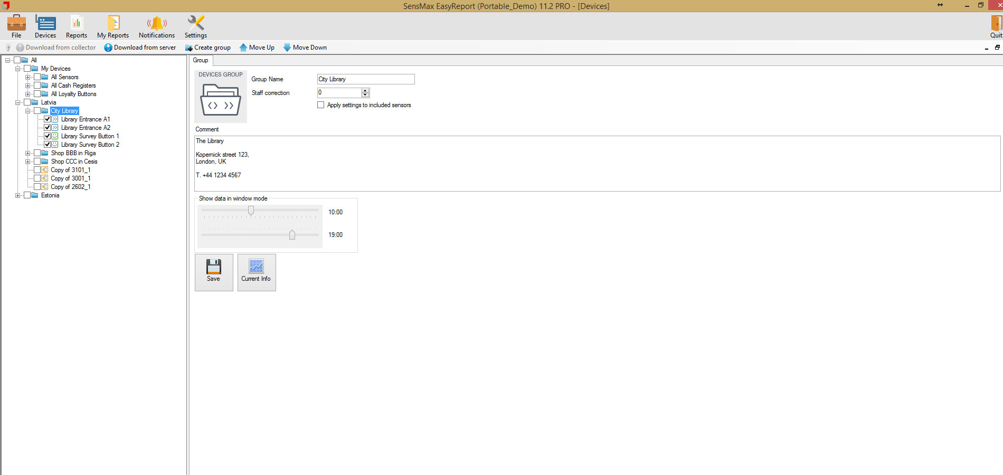Screen dimensions: 1003x475
Task: Check the Shop BBB in Riga checkbox
Action: pyautogui.click(x=37, y=153)
